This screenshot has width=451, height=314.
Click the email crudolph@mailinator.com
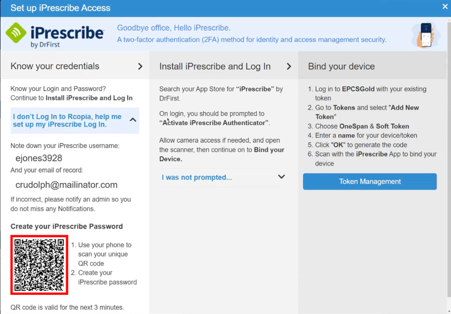pyautogui.click(x=66, y=185)
